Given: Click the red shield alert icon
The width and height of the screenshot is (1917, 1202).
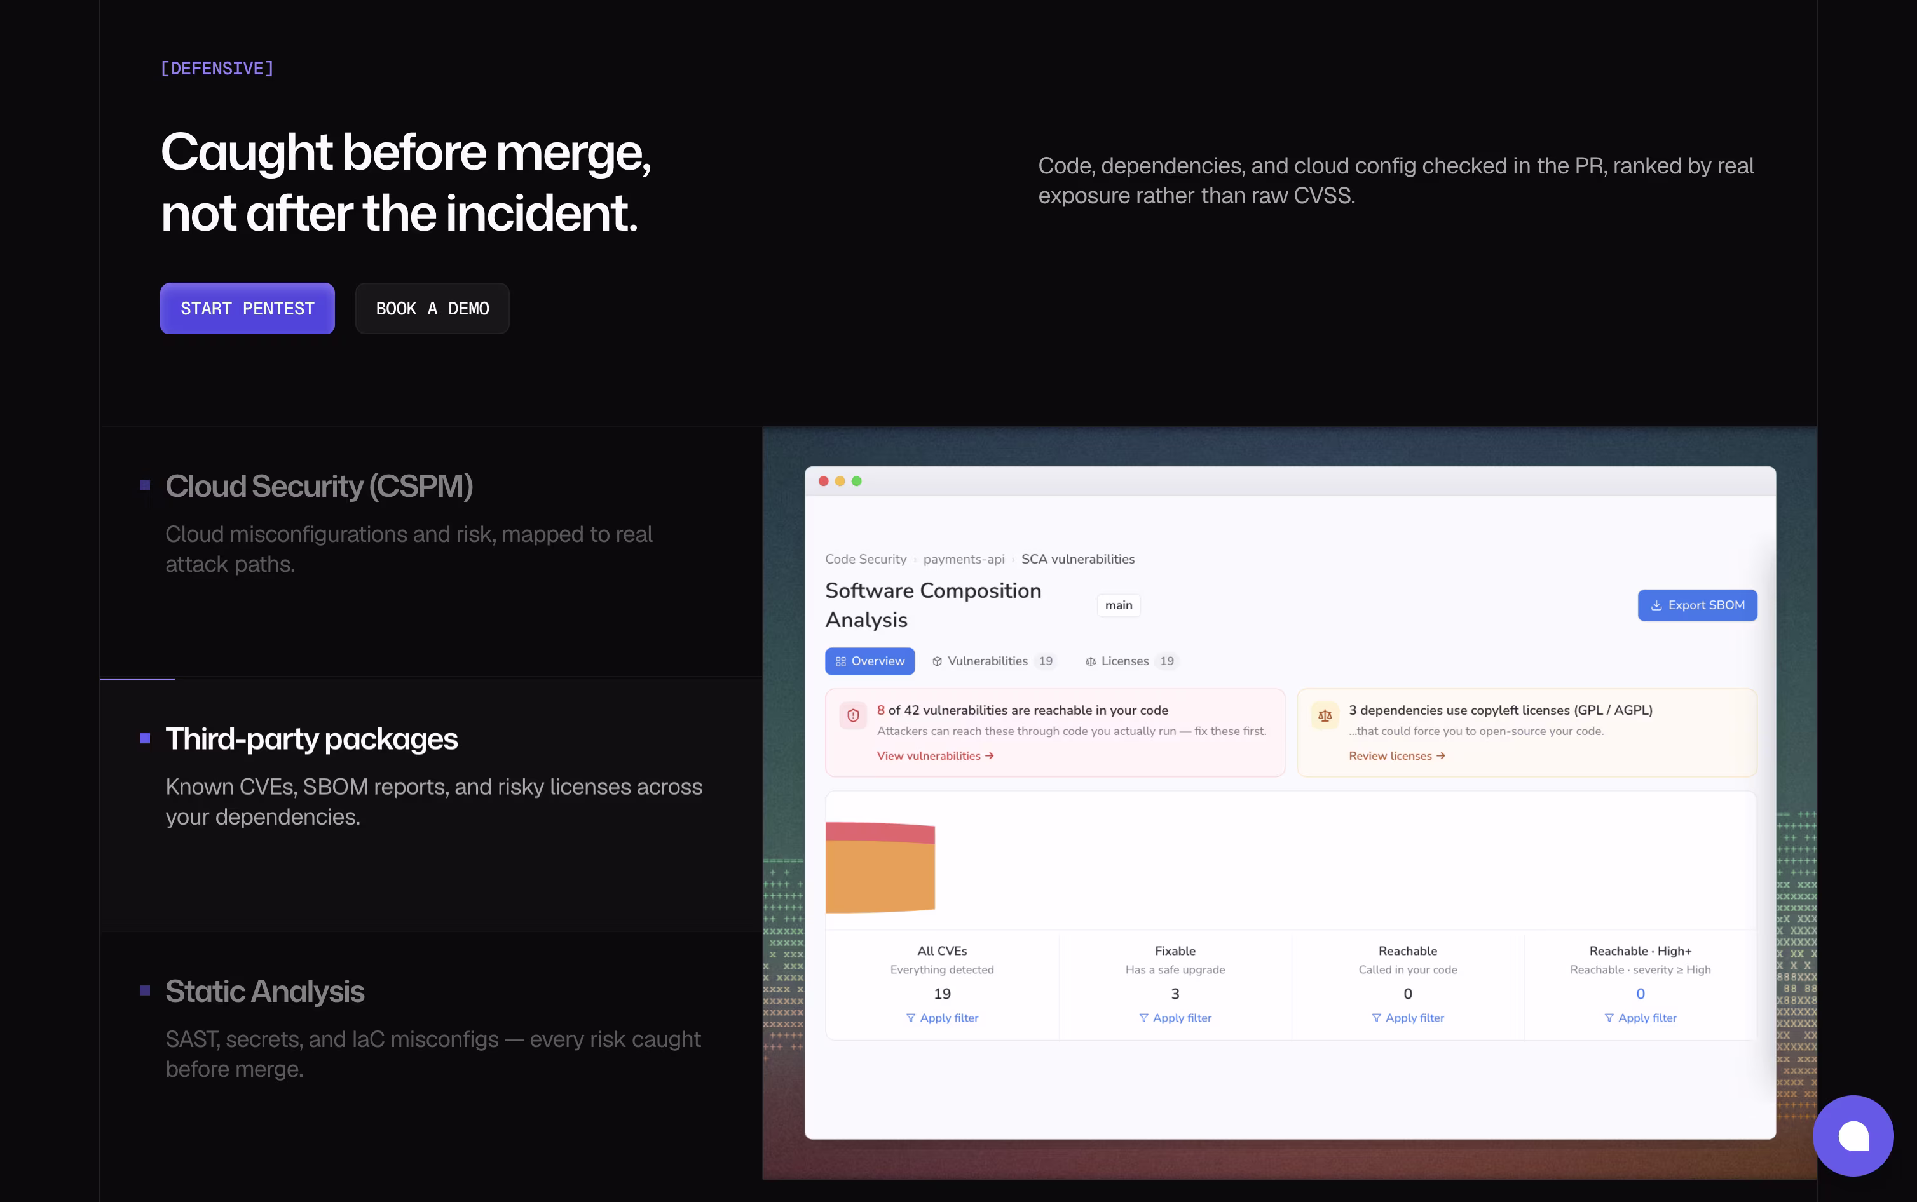Looking at the screenshot, I should (853, 715).
